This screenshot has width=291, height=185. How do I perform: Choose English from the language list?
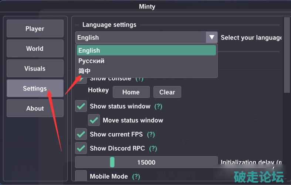coord(146,51)
